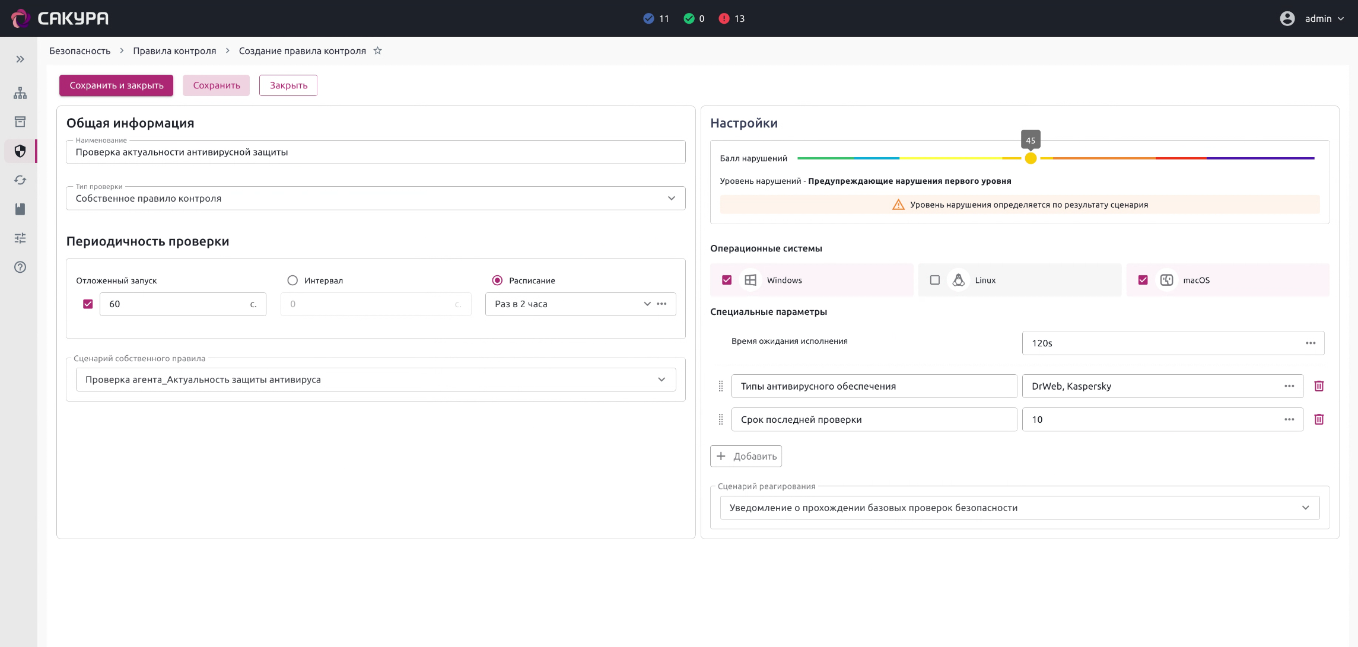This screenshot has height=647, width=1358.
Task: Delete the 'Срок последней проверки' parameter
Action: pyautogui.click(x=1319, y=419)
